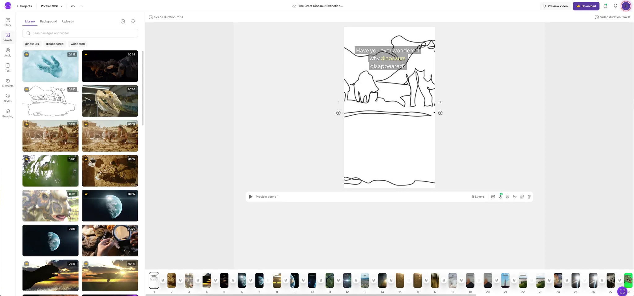Select scene 14 in the timeline

tap(382, 280)
